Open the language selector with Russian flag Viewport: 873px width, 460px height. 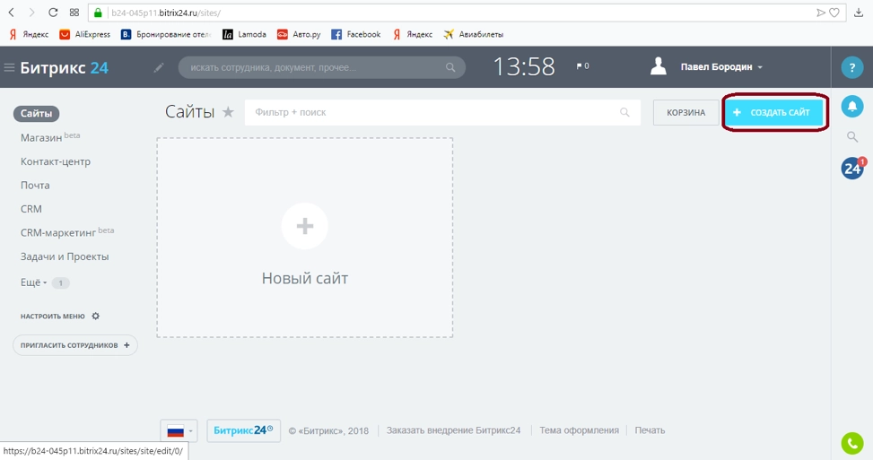(178, 430)
